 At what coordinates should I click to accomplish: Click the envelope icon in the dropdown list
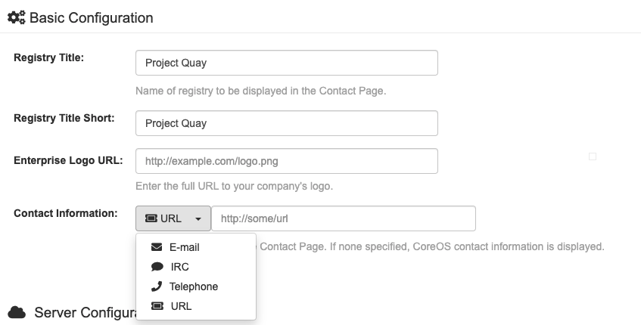(157, 247)
